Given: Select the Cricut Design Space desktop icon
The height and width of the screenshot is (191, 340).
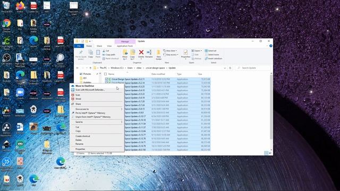Looking at the screenshot, I should (x=6, y=44).
